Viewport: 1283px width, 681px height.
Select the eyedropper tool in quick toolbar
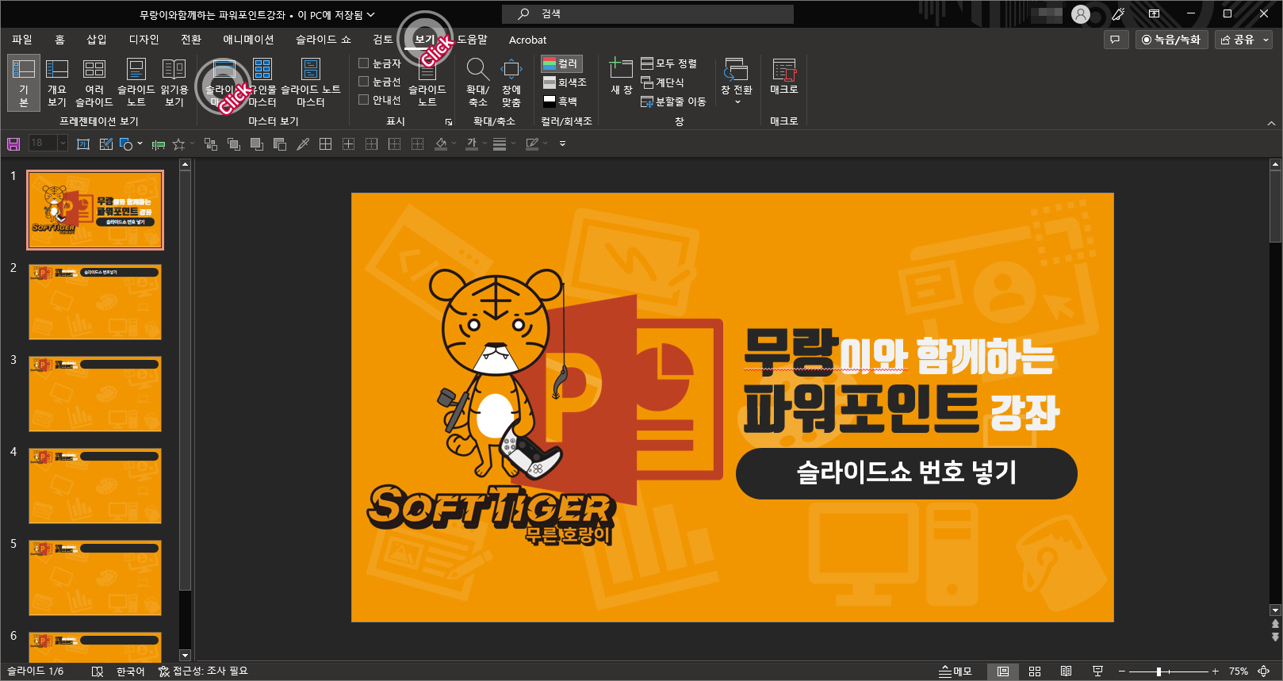coord(303,143)
